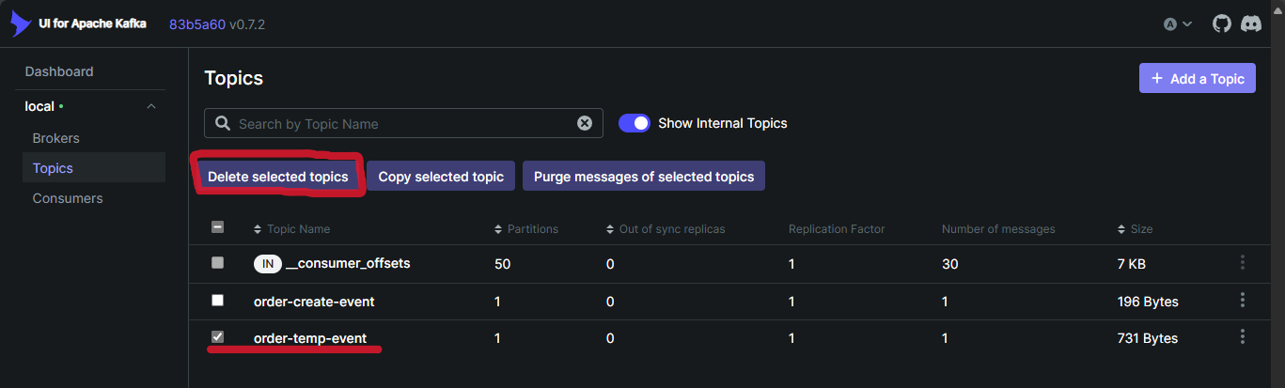Check the order-create-event checkbox
Viewport: 1285px width, 388px height.
(x=218, y=301)
